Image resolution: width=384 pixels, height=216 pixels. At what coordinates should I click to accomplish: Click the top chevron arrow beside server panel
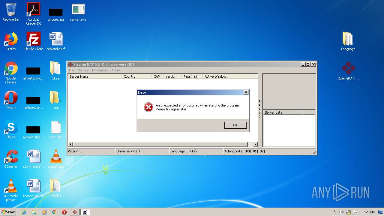[x=259, y=101]
